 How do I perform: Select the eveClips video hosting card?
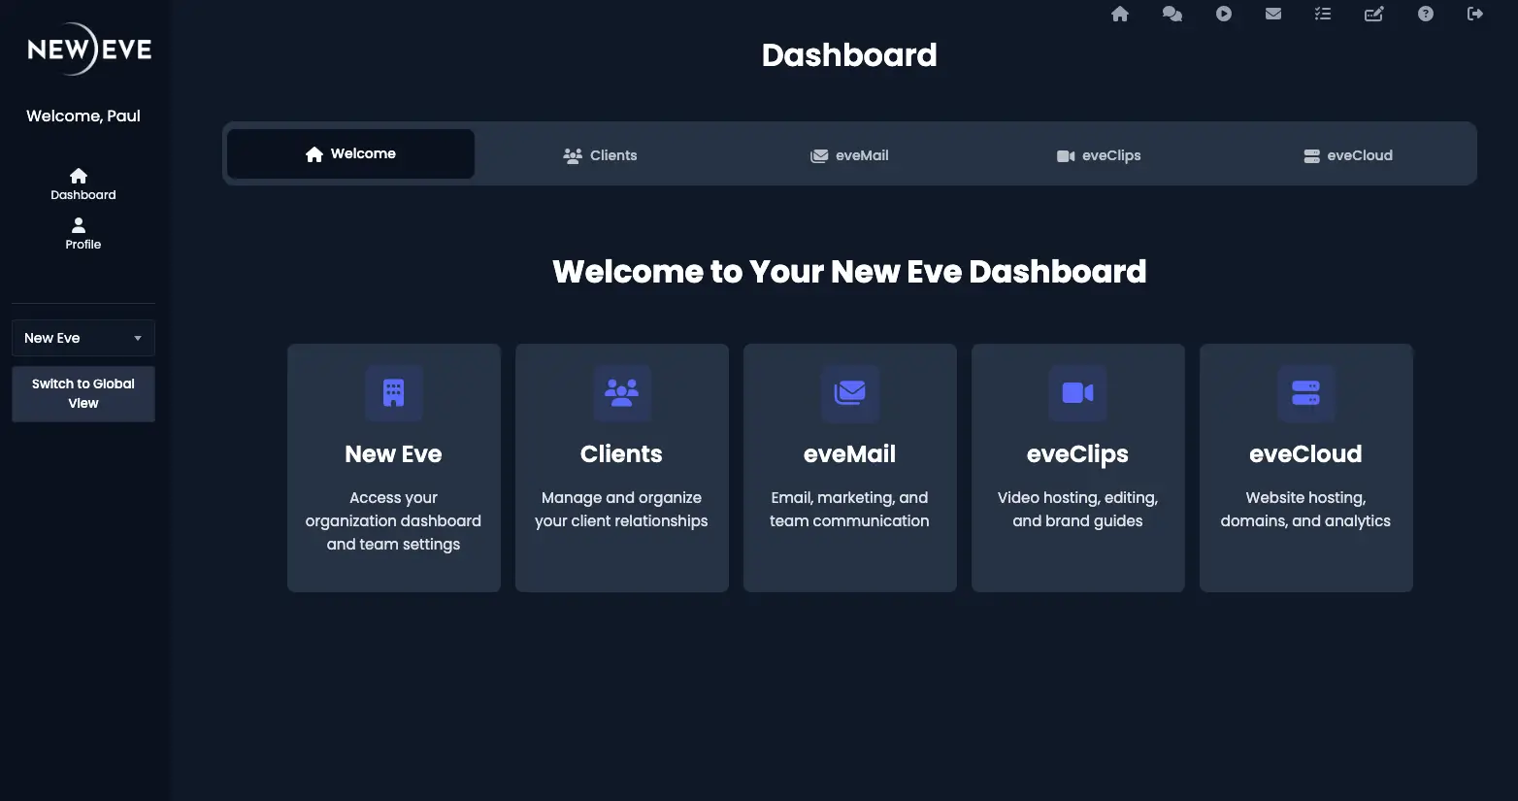(1077, 467)
